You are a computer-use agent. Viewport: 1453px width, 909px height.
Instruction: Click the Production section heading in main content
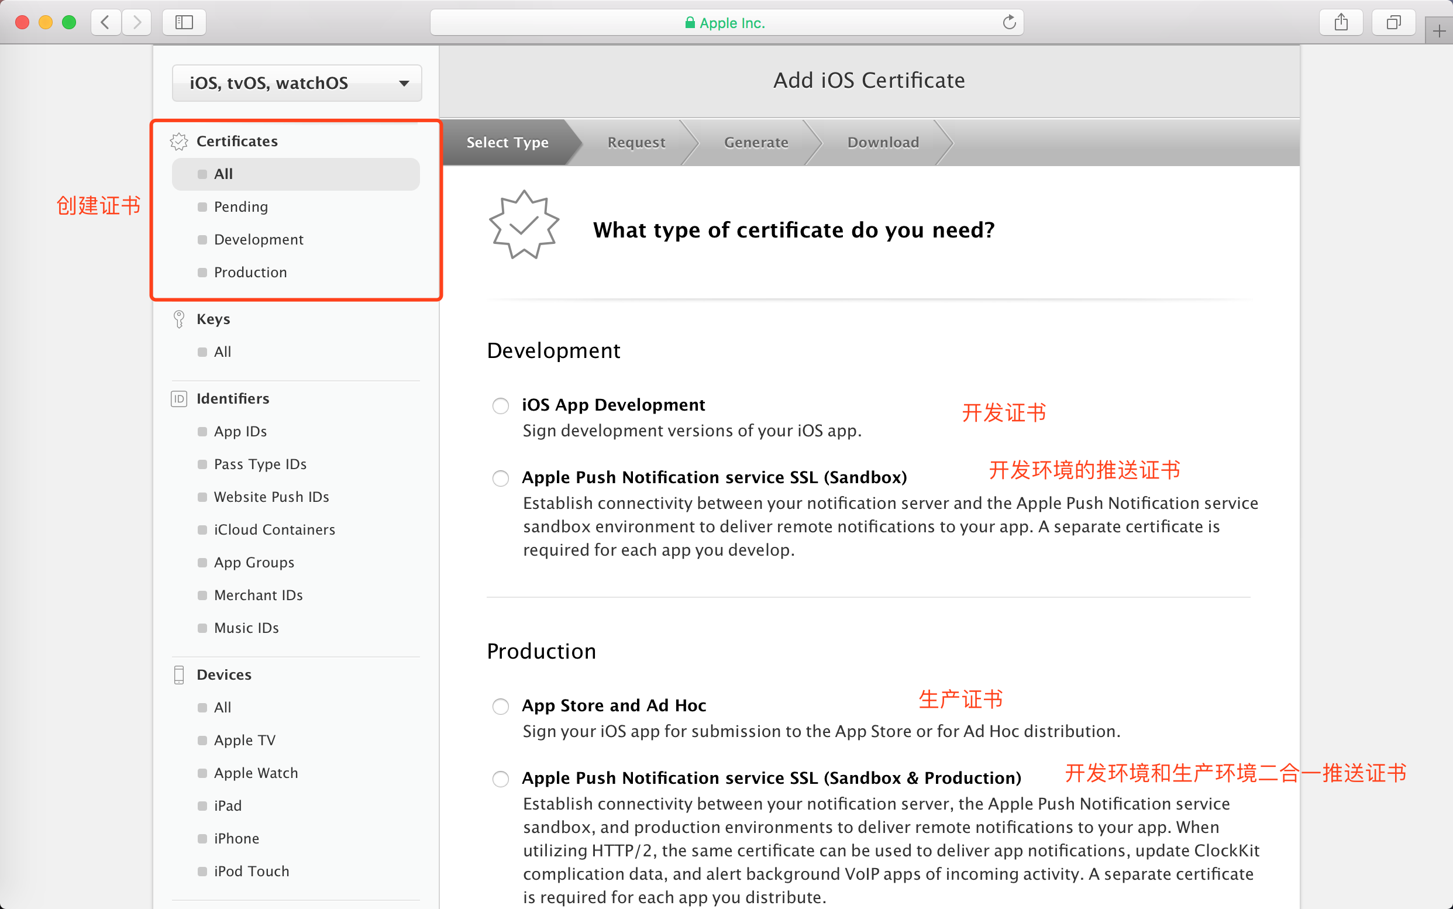(x=542, y=651)
